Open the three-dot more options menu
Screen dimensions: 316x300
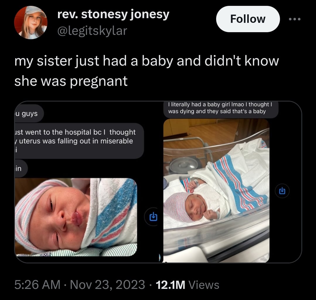[x=295, y=19]
